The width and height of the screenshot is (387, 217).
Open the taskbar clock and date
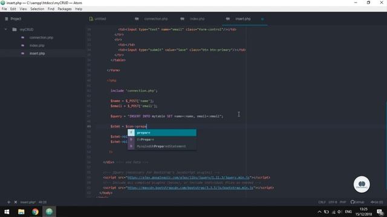click(x=363, y=212)
